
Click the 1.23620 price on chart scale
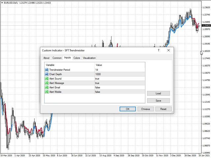click(206, 7)
